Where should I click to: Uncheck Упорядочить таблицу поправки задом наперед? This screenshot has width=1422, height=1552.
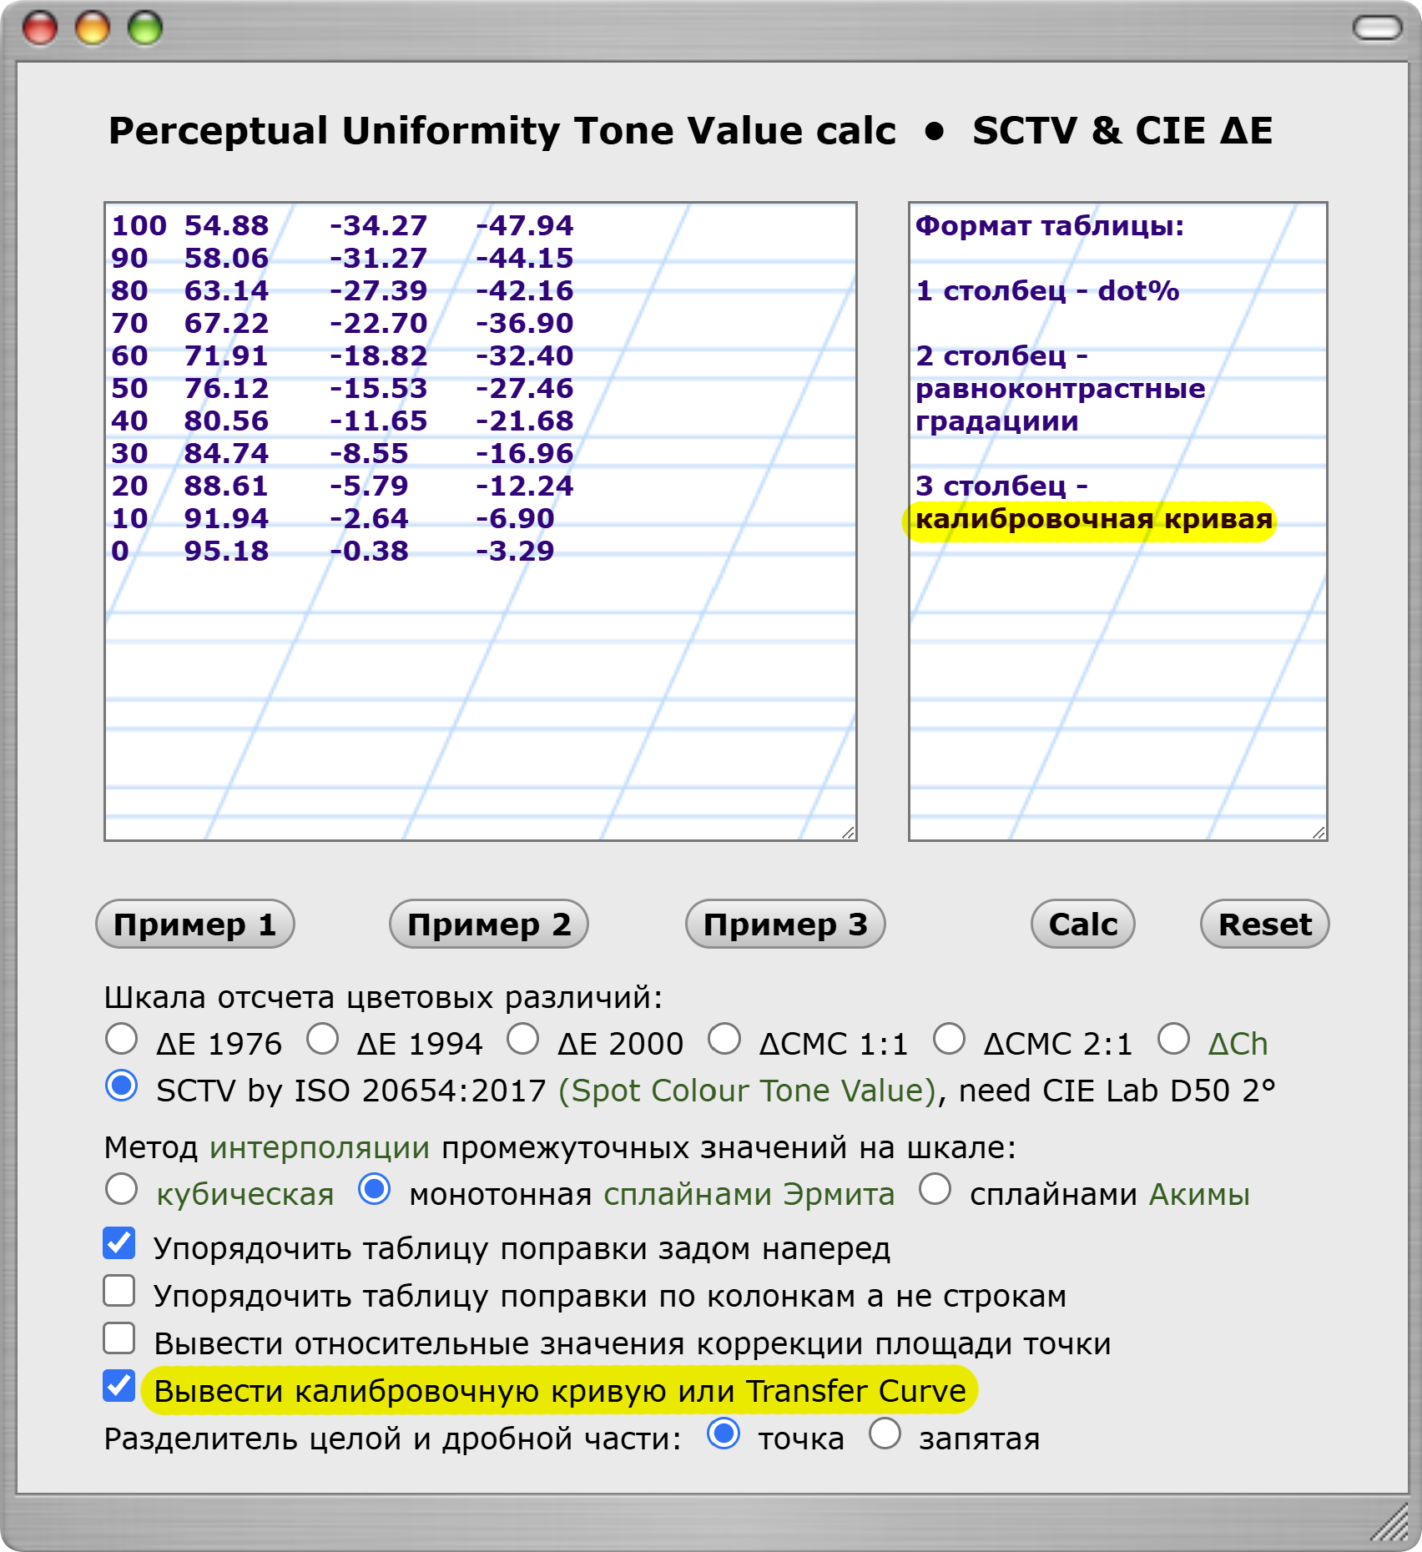[119, 1243]
